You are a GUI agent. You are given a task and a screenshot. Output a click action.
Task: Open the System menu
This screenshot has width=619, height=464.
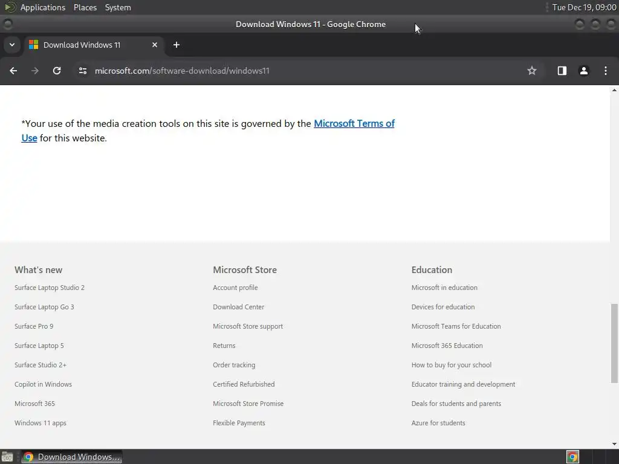(118, 7)
